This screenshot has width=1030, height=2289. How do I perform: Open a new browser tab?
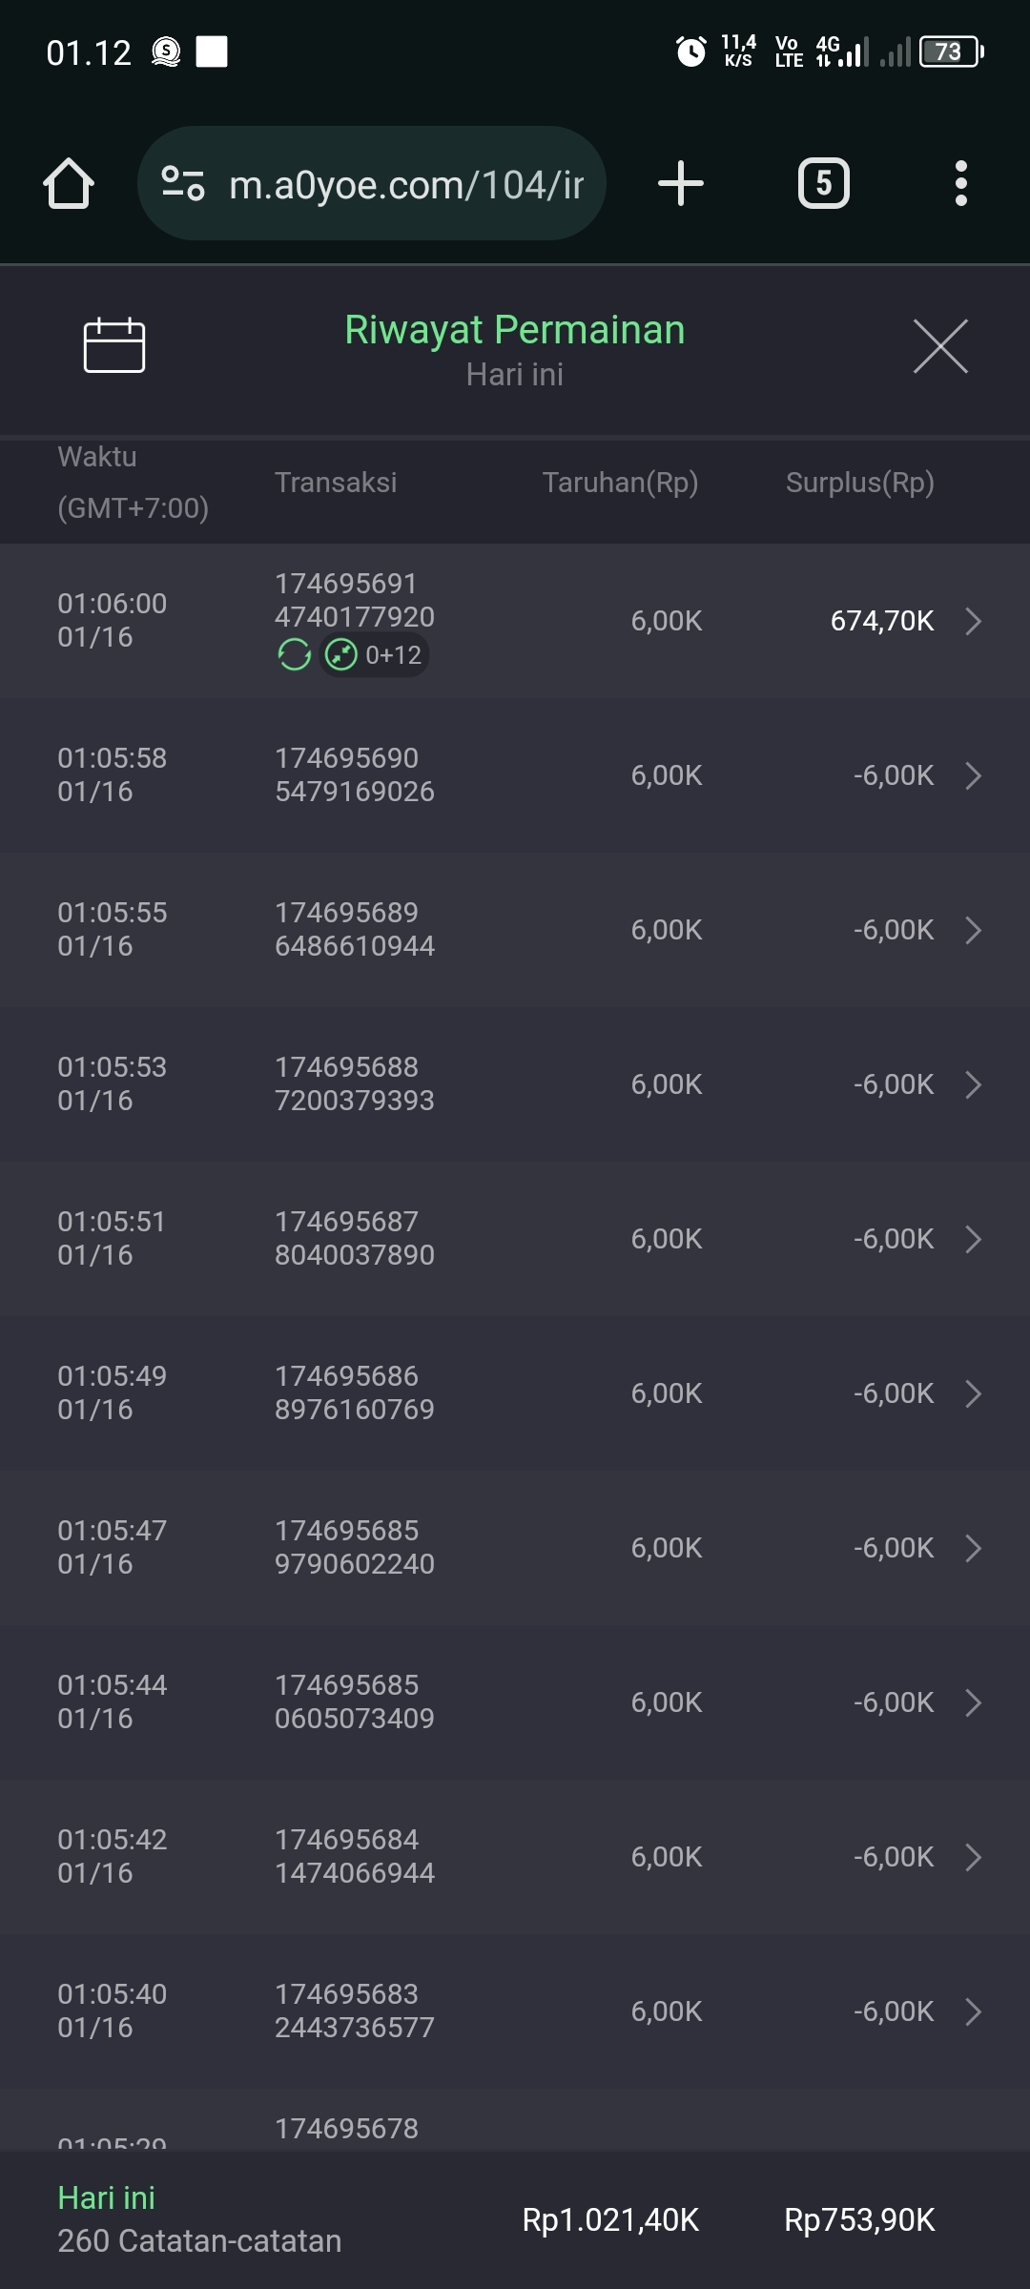point(681,183)
